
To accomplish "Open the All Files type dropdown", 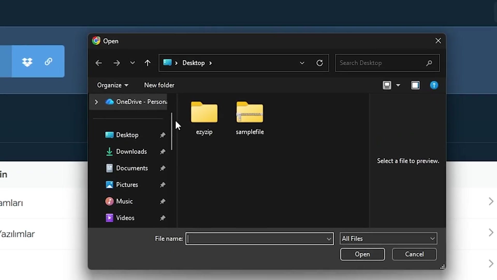I will pyautogui.click(x=388, y=239).
